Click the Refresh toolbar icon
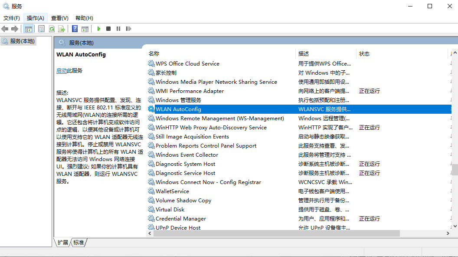Viewport: 458px width, 257px height. pyautogui.click(x=52, y=29)
